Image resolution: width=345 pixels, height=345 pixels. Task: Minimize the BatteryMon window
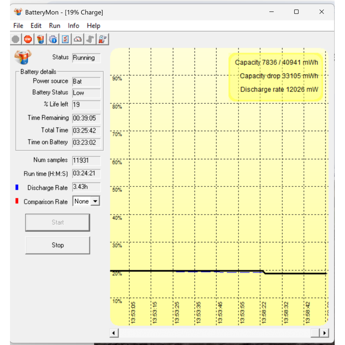[272, 12]
